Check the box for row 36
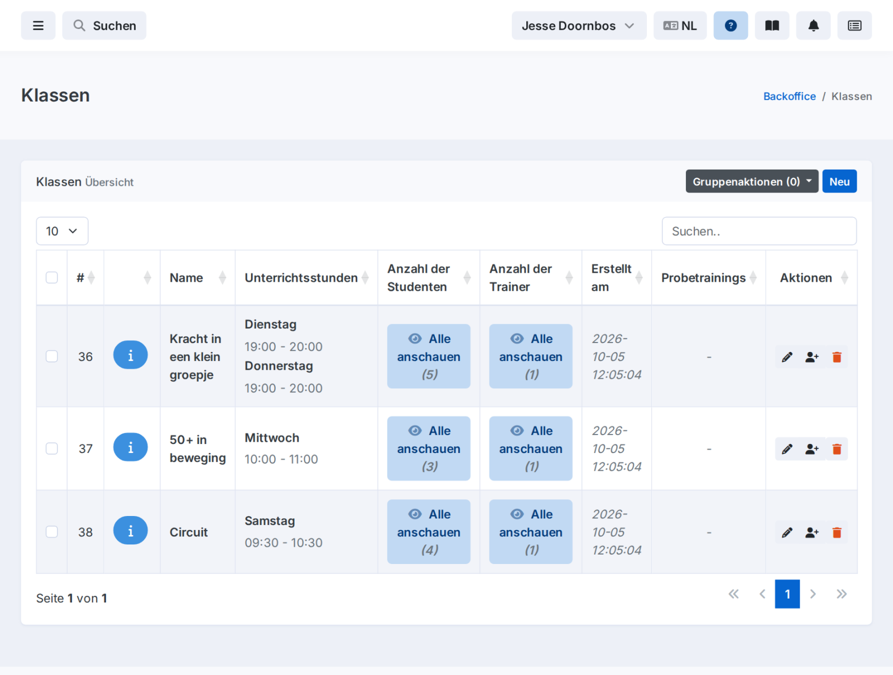Image resolution: width=893 pixels, height=675 pixels. [52, 356]
